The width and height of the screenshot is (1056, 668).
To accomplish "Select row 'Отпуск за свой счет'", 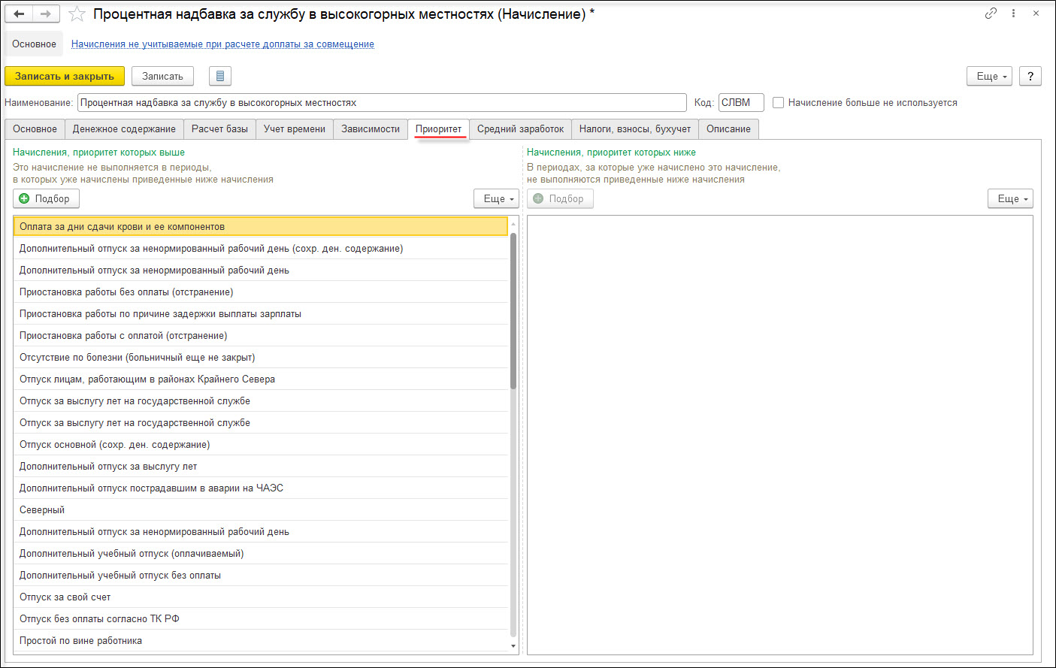I will click(x=260, y=597).
